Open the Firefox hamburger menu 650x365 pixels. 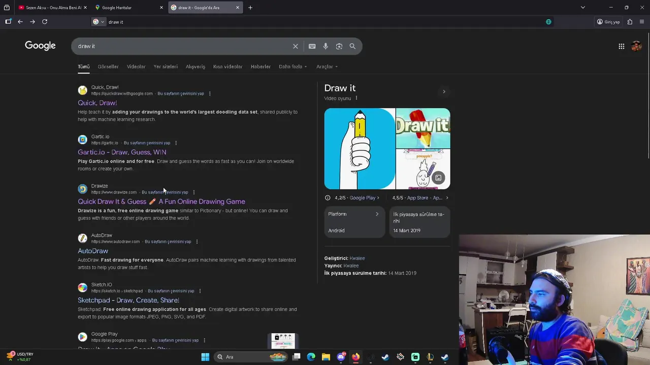pyautogui.click(x=642, y=22)
